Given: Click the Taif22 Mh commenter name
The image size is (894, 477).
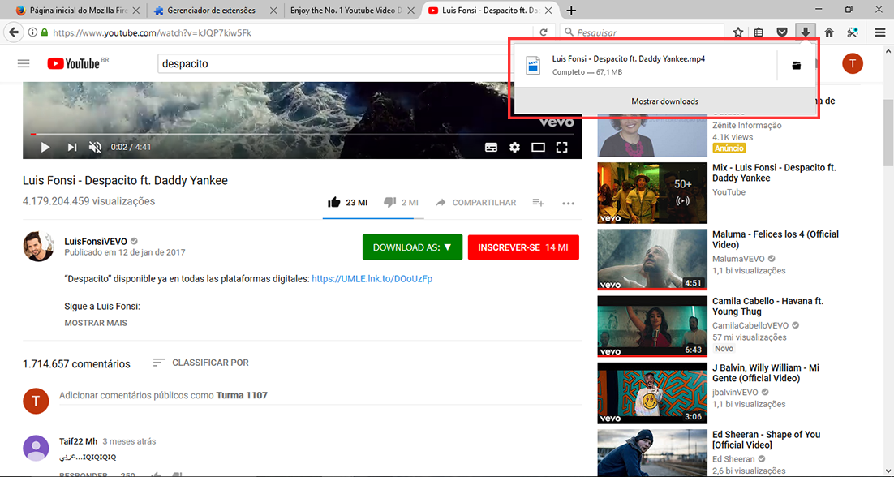Looking at the screenshot, I should 78,441.
